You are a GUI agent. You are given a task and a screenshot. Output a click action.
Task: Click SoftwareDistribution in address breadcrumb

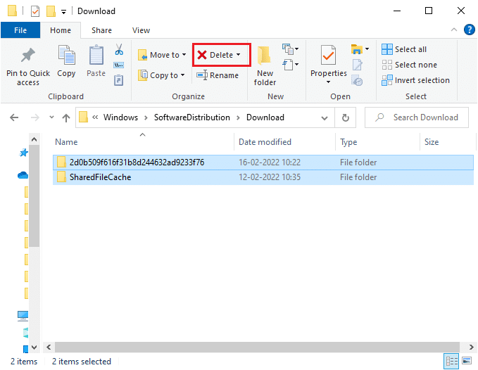coord(191,117)
